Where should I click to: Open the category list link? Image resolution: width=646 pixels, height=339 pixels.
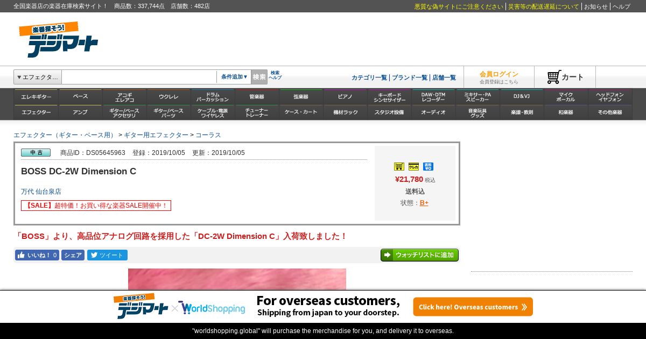(369, 77)
